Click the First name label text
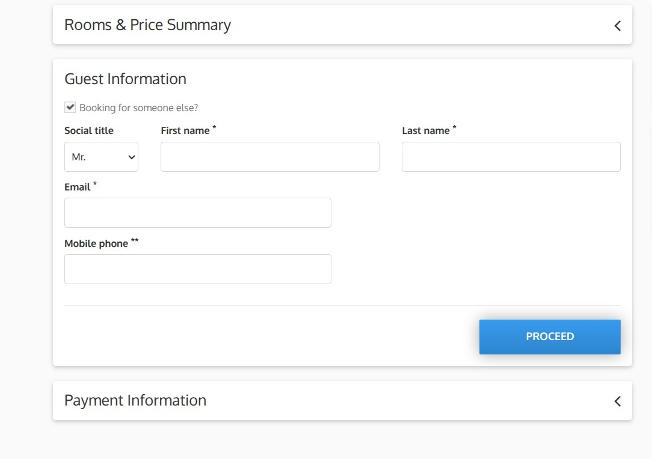The image size is (652, 459). (x=185, y=130)
